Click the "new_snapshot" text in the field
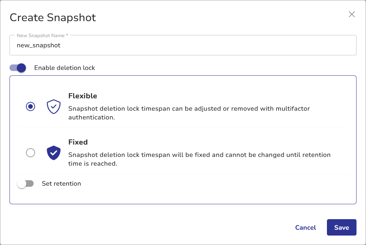Image resolution: width=366 pixels, height=245 pixels. pyautogui.click(x=39, y=46)
